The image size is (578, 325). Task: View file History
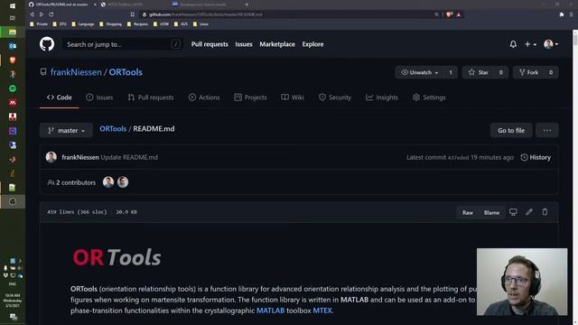[536, 157]
